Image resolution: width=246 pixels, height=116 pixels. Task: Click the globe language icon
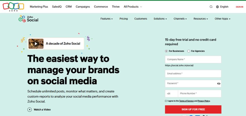click(x=217, y=7)
